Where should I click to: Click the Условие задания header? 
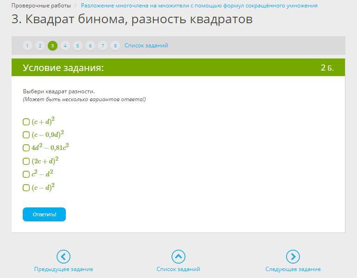click(63, 68)
